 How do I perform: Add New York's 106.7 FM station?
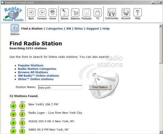click(13, 106)
